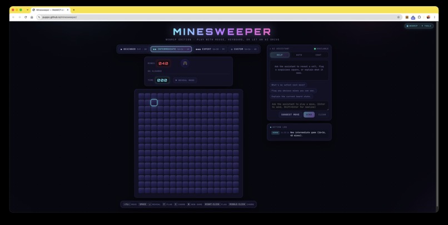
Task: Open the extensions puzzle icon
Action: (420, 17)
